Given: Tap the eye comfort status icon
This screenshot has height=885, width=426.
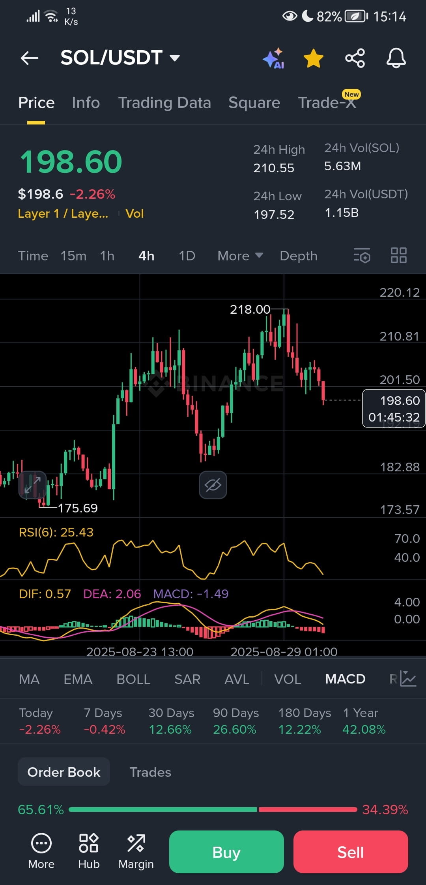Looking at the screenshot, I should point(290,16).
